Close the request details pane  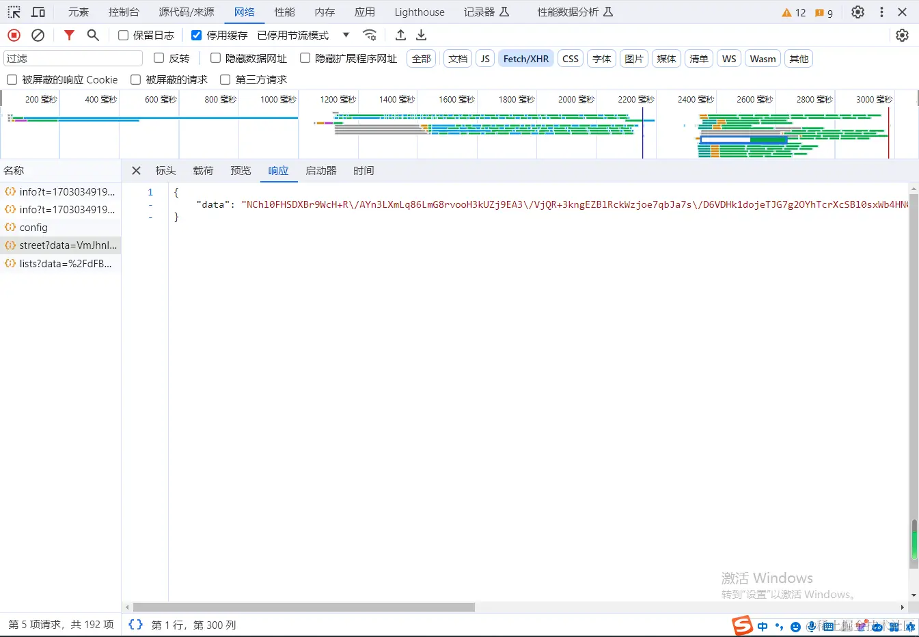[136, 171]
